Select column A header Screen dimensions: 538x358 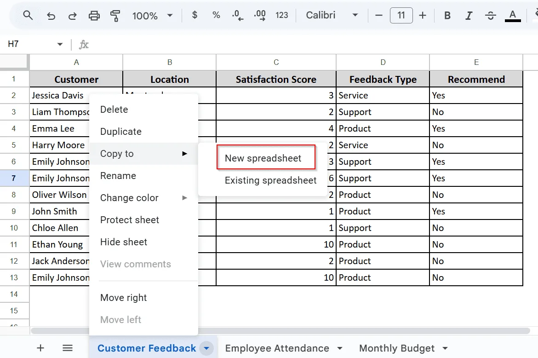[76, 62]
